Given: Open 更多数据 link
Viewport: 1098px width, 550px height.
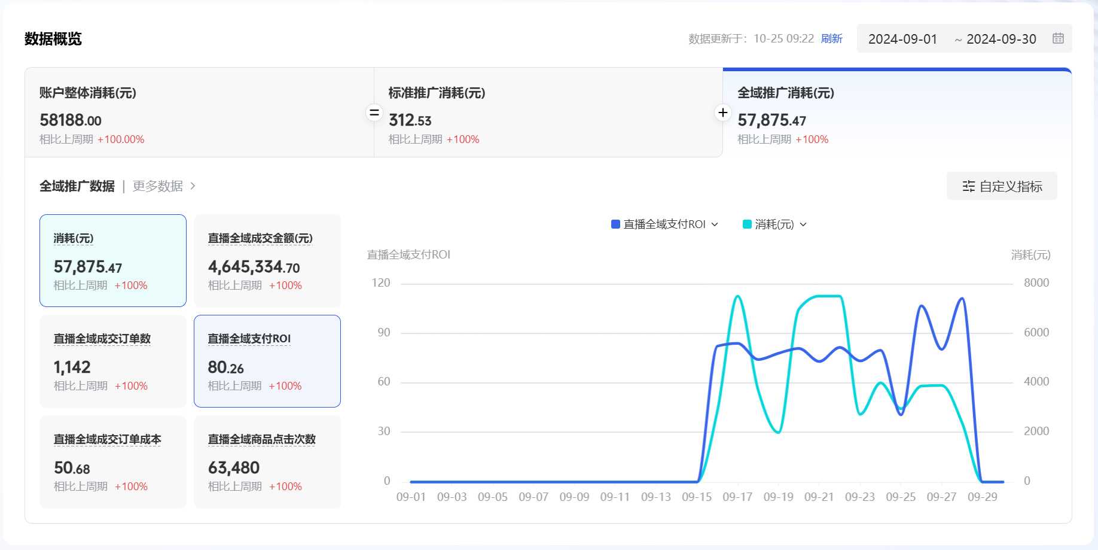Looking at the screenshot, I should coord(158,186).
